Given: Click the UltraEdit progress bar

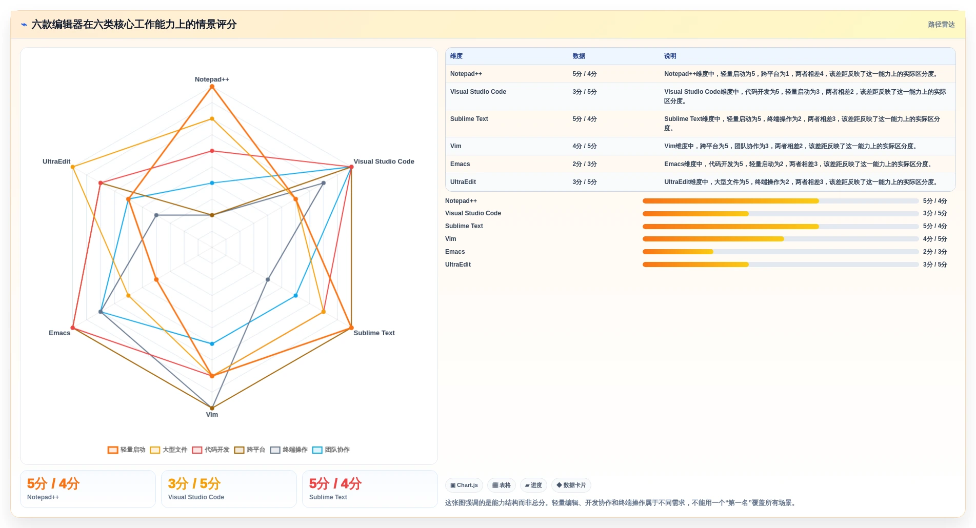Looking at the screenshot, I should [x=781, y=265].
